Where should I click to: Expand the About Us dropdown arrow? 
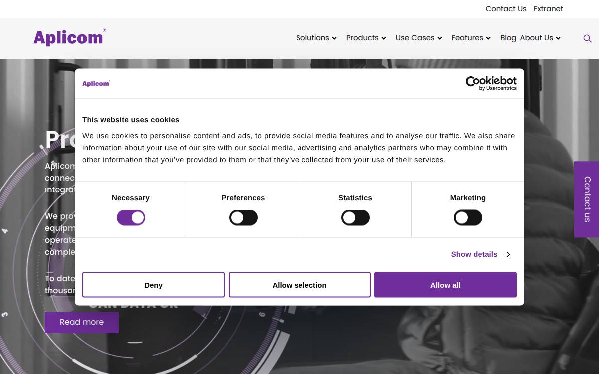558,38
